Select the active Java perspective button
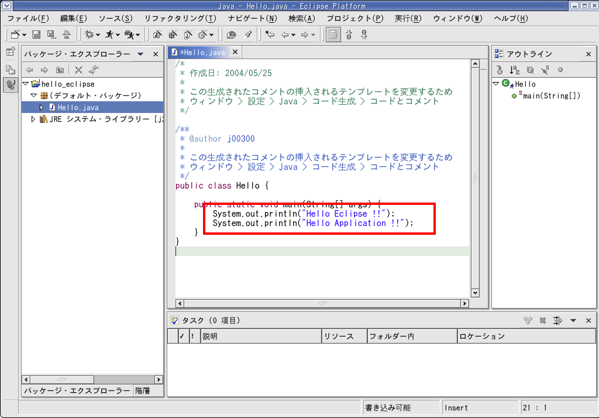This screenshot has width=599, height=418. point(11,84)
